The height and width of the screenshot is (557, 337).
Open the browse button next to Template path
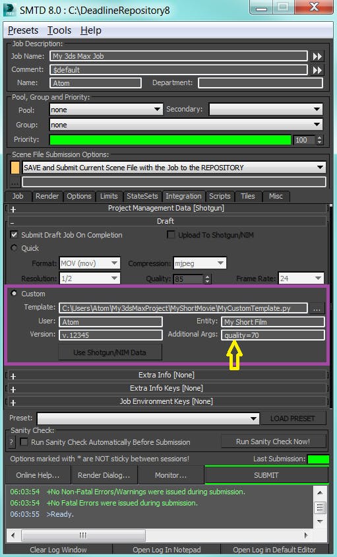(317, 308)
